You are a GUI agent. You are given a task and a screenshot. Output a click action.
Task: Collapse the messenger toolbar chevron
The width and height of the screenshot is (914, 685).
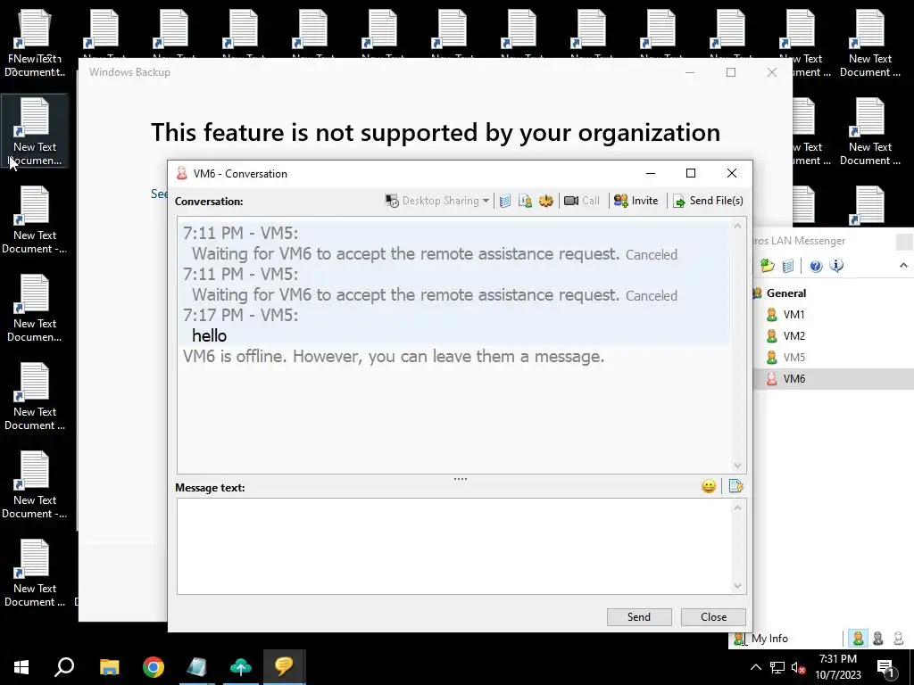coord(903,265)
